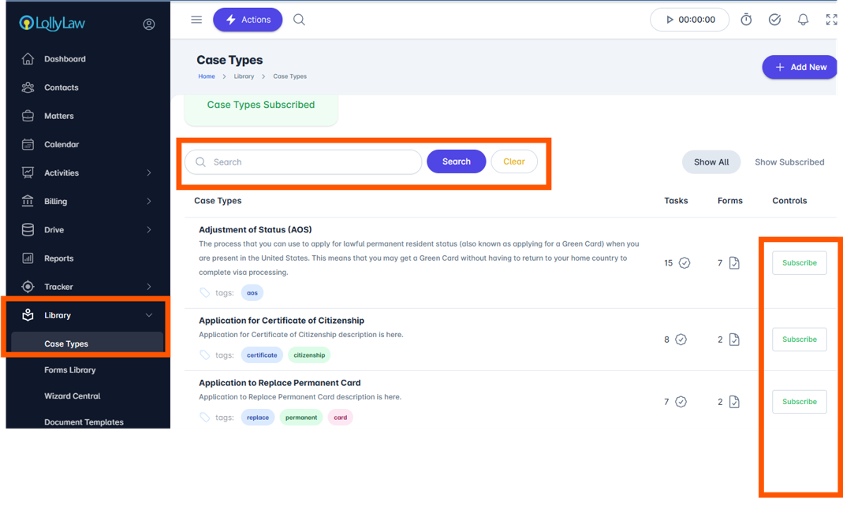Open the checkmark tasks icon in header

pyautogui.click(x=774, y=20)
